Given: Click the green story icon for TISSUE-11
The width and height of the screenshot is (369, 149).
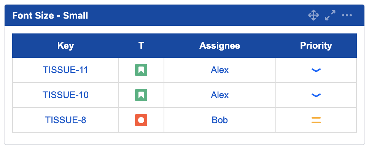Looking at the screenshot, I should tap(141, 70).
